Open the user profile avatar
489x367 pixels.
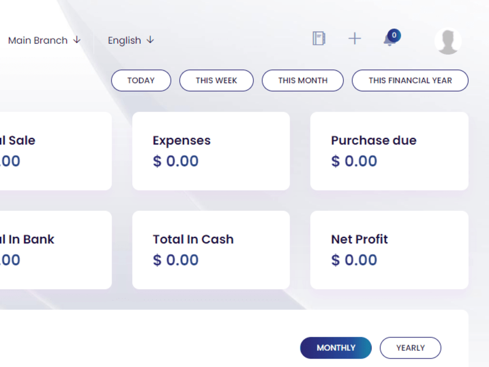[448, 41]
